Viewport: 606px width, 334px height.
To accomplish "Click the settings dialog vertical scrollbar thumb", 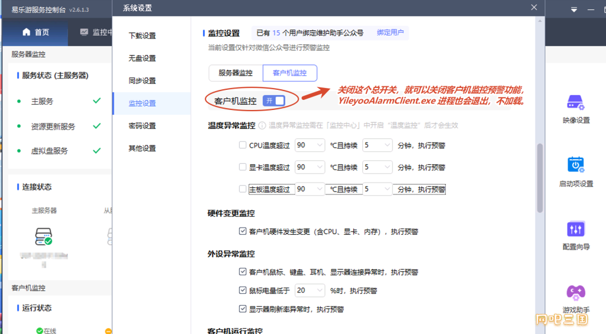I will (540, 178).
